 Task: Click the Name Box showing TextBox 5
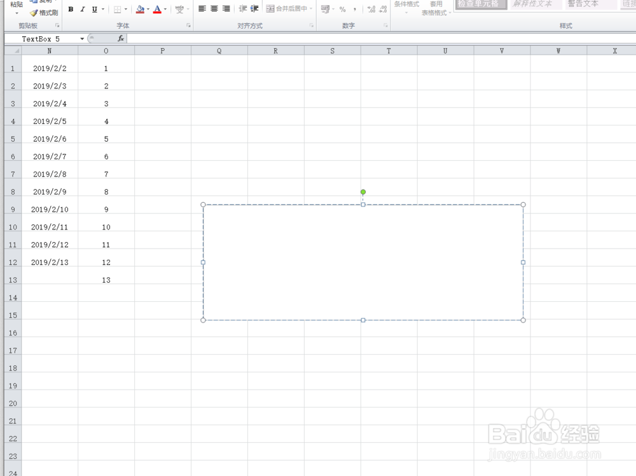tap(41, 39)
